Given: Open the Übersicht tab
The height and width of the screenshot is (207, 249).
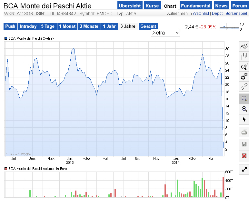Looking at the screenshot, I should pos(130,5).
